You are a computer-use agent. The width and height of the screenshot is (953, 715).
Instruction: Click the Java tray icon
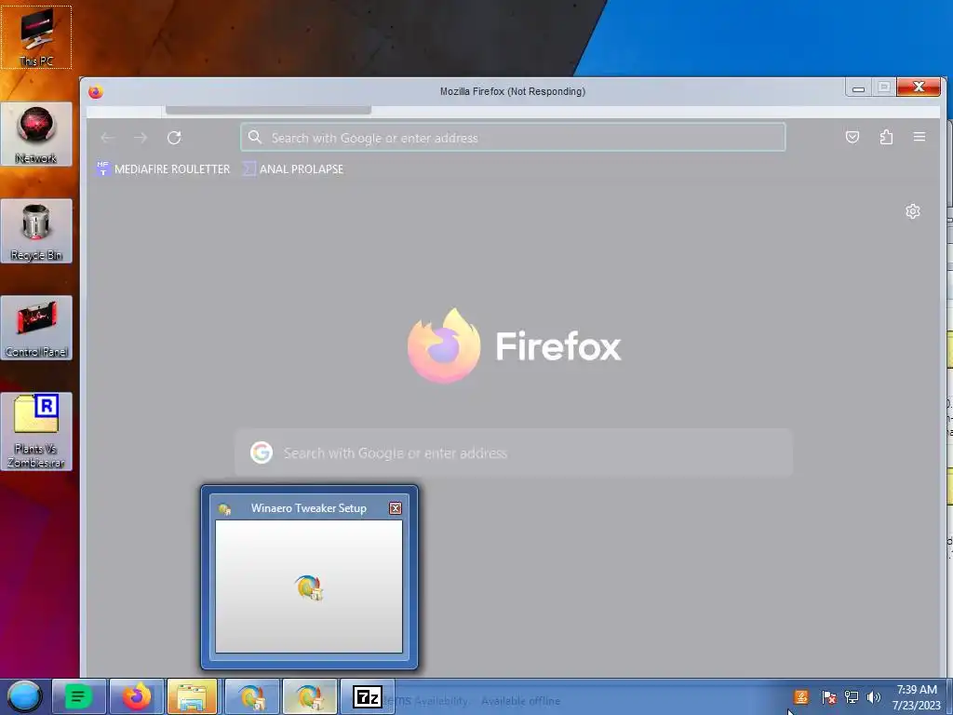[801, 697]
